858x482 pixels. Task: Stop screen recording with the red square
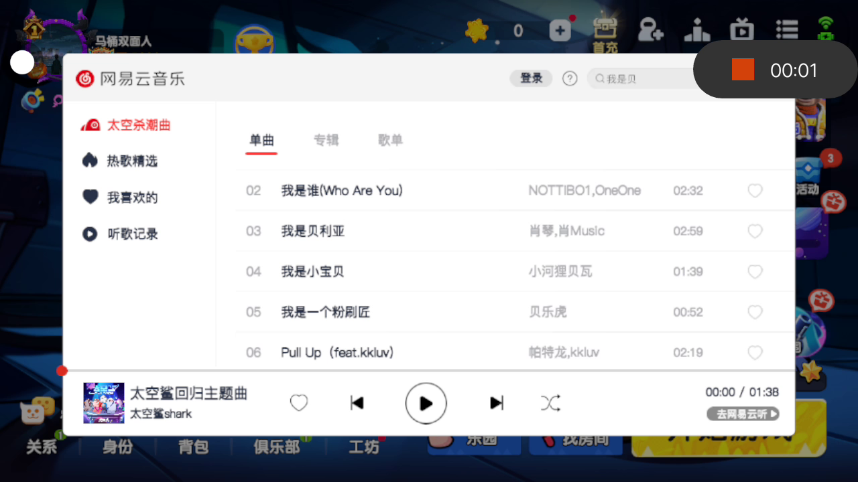click(x=743, y=70)
